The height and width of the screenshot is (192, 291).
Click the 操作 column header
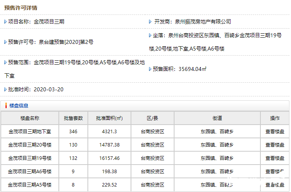[x=275, y=118]
